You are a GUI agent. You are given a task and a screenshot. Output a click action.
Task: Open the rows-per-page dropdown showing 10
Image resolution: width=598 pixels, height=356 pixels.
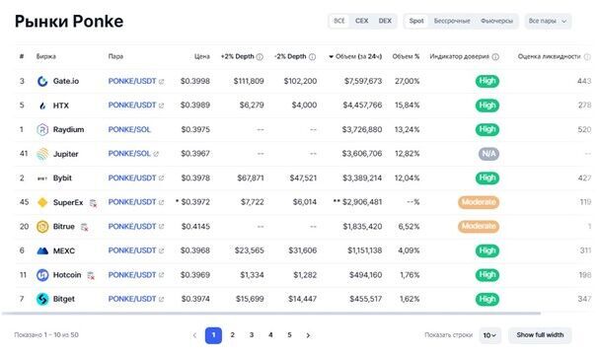(489, 335)
